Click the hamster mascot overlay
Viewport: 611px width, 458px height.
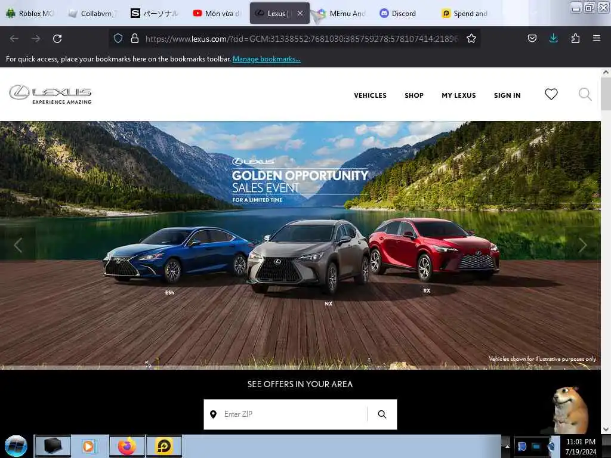click(570, 410)
